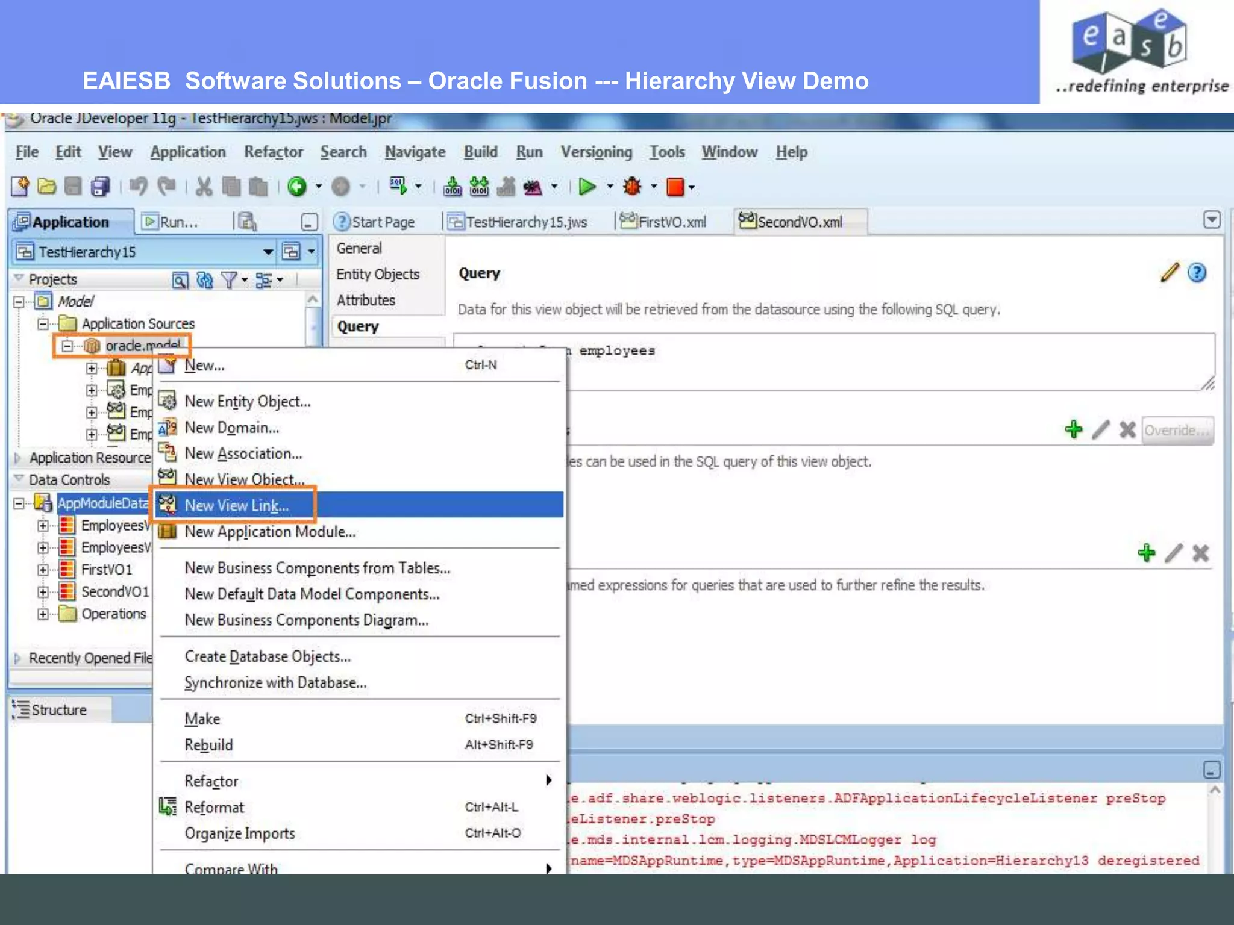Switch to the FirstVO.xml tab
This screenshot has height=925, width=1234.
tap(663, 222)
